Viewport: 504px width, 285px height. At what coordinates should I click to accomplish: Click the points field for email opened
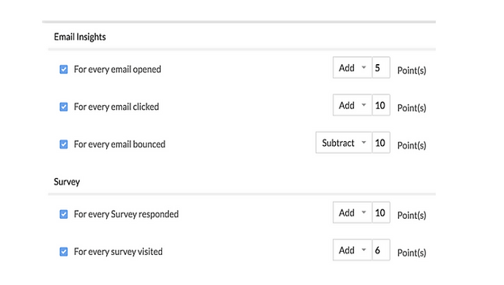(x=381, y=68)
